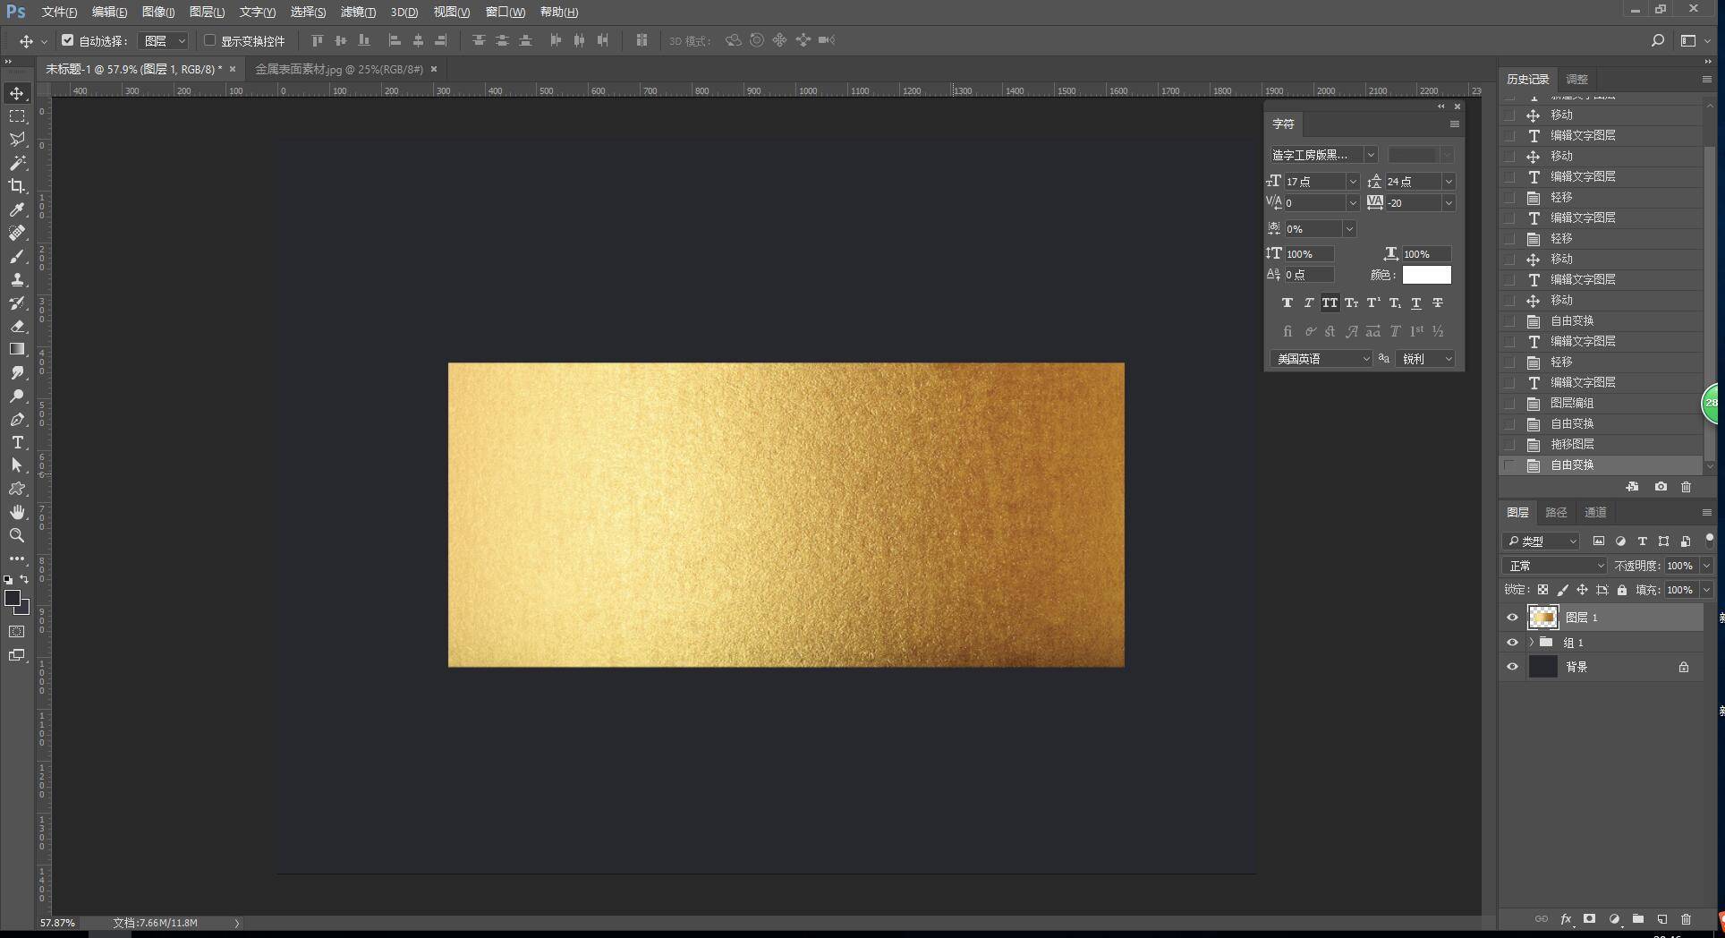Delete layer trash icon in Layers panel
The image size is (1725, 938).
(1686, 919)
